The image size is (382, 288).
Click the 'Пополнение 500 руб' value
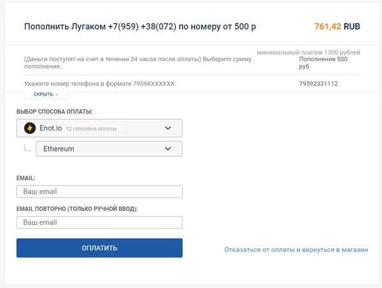pos(323,63)
